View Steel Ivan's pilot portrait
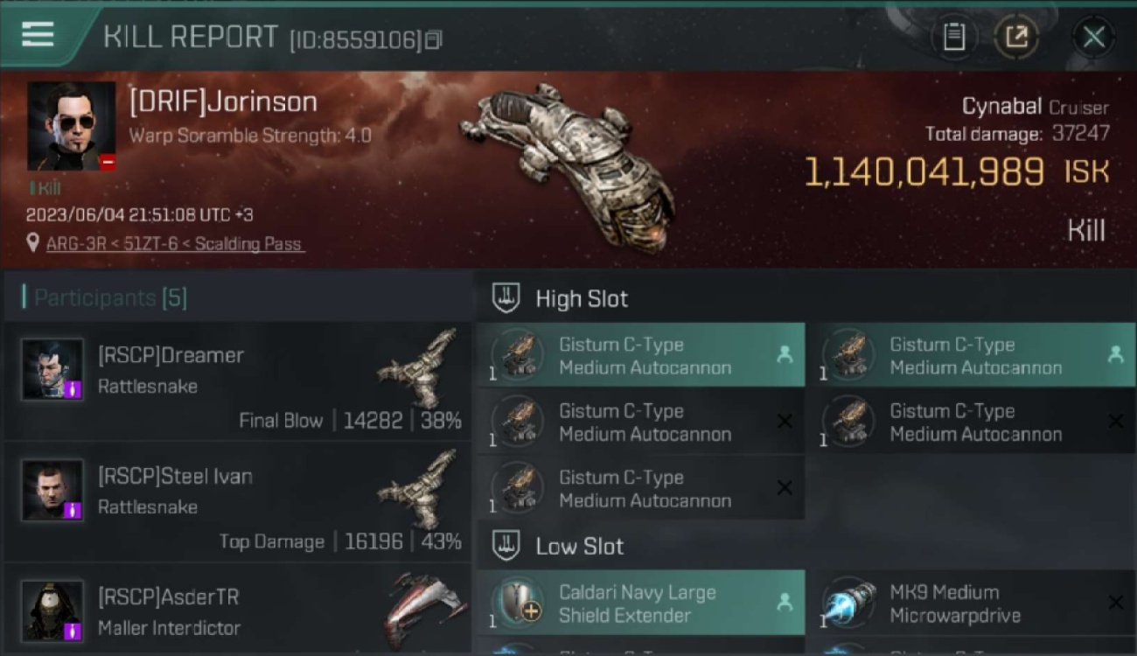 tap(52, 491)
